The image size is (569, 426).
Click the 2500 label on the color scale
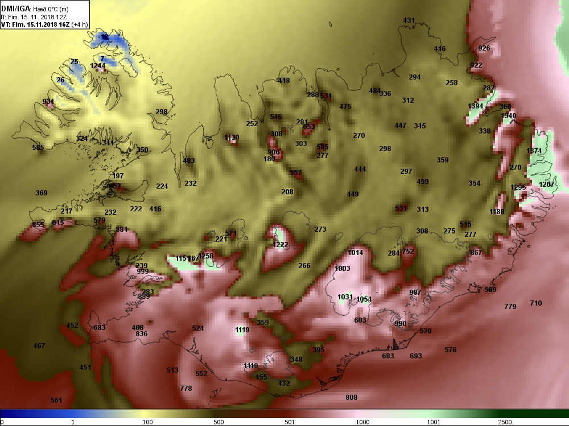505,422
